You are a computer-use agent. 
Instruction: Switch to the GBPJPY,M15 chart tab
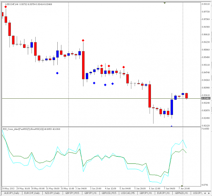click(x=72, y=193)
